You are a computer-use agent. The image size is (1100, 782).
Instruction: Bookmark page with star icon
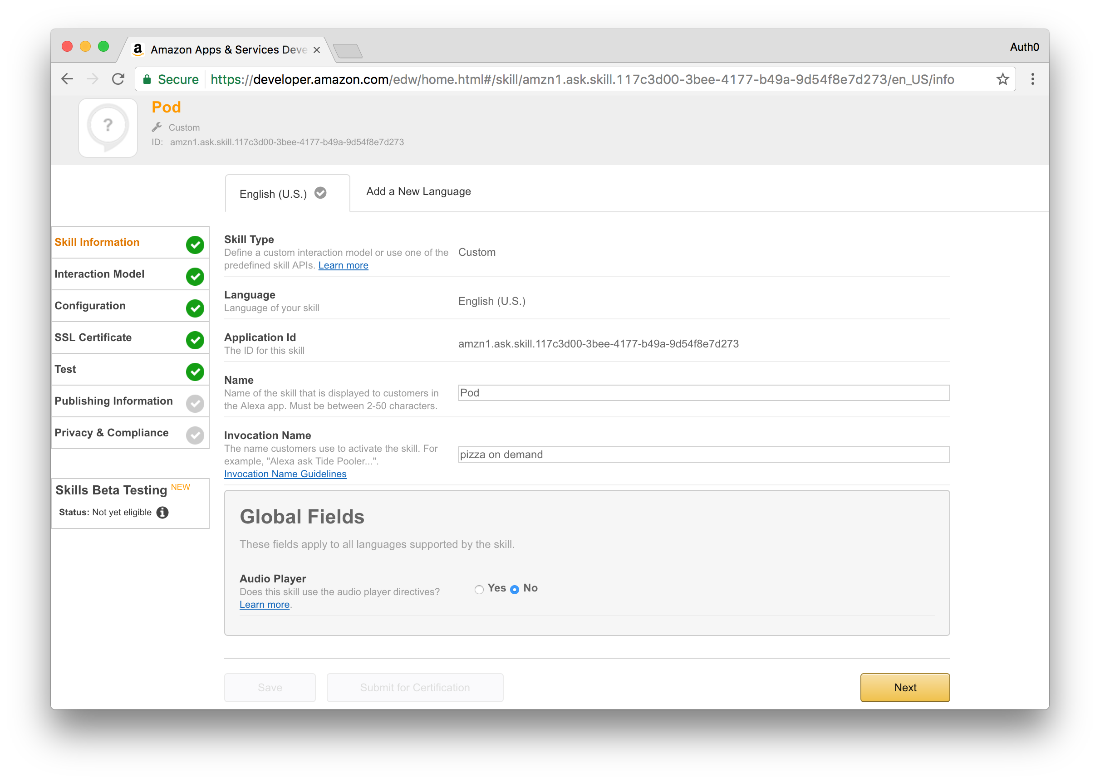click(x=1002, y=79)
